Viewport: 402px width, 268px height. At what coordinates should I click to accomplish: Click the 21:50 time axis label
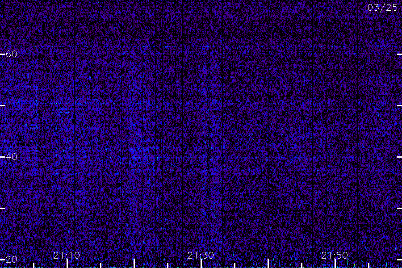(335, 255)
